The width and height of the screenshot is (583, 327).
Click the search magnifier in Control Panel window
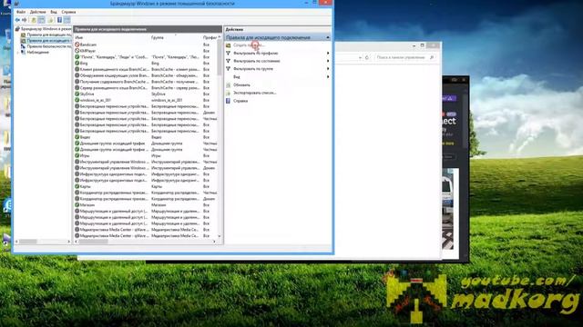(432, 57)
